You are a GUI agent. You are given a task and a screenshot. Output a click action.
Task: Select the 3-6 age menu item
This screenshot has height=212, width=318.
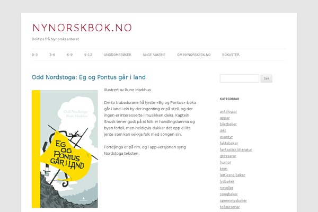pos(52,55)
